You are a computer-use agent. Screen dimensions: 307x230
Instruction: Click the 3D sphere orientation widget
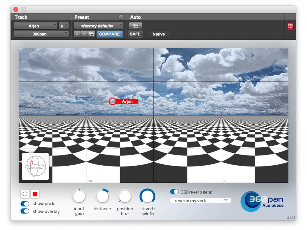click(35, 166)
